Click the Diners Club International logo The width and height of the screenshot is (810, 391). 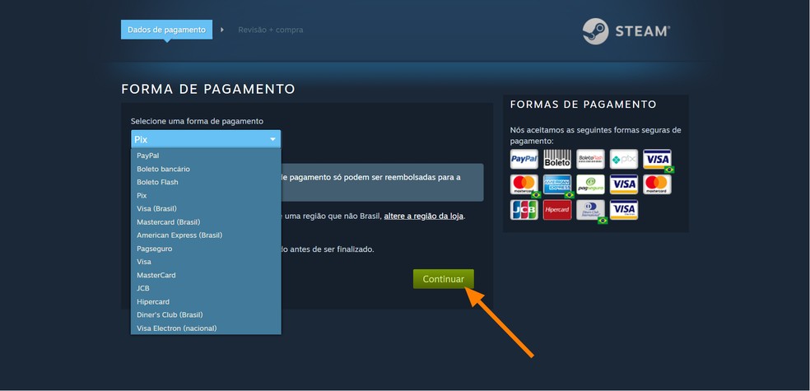tap(590, 210)
